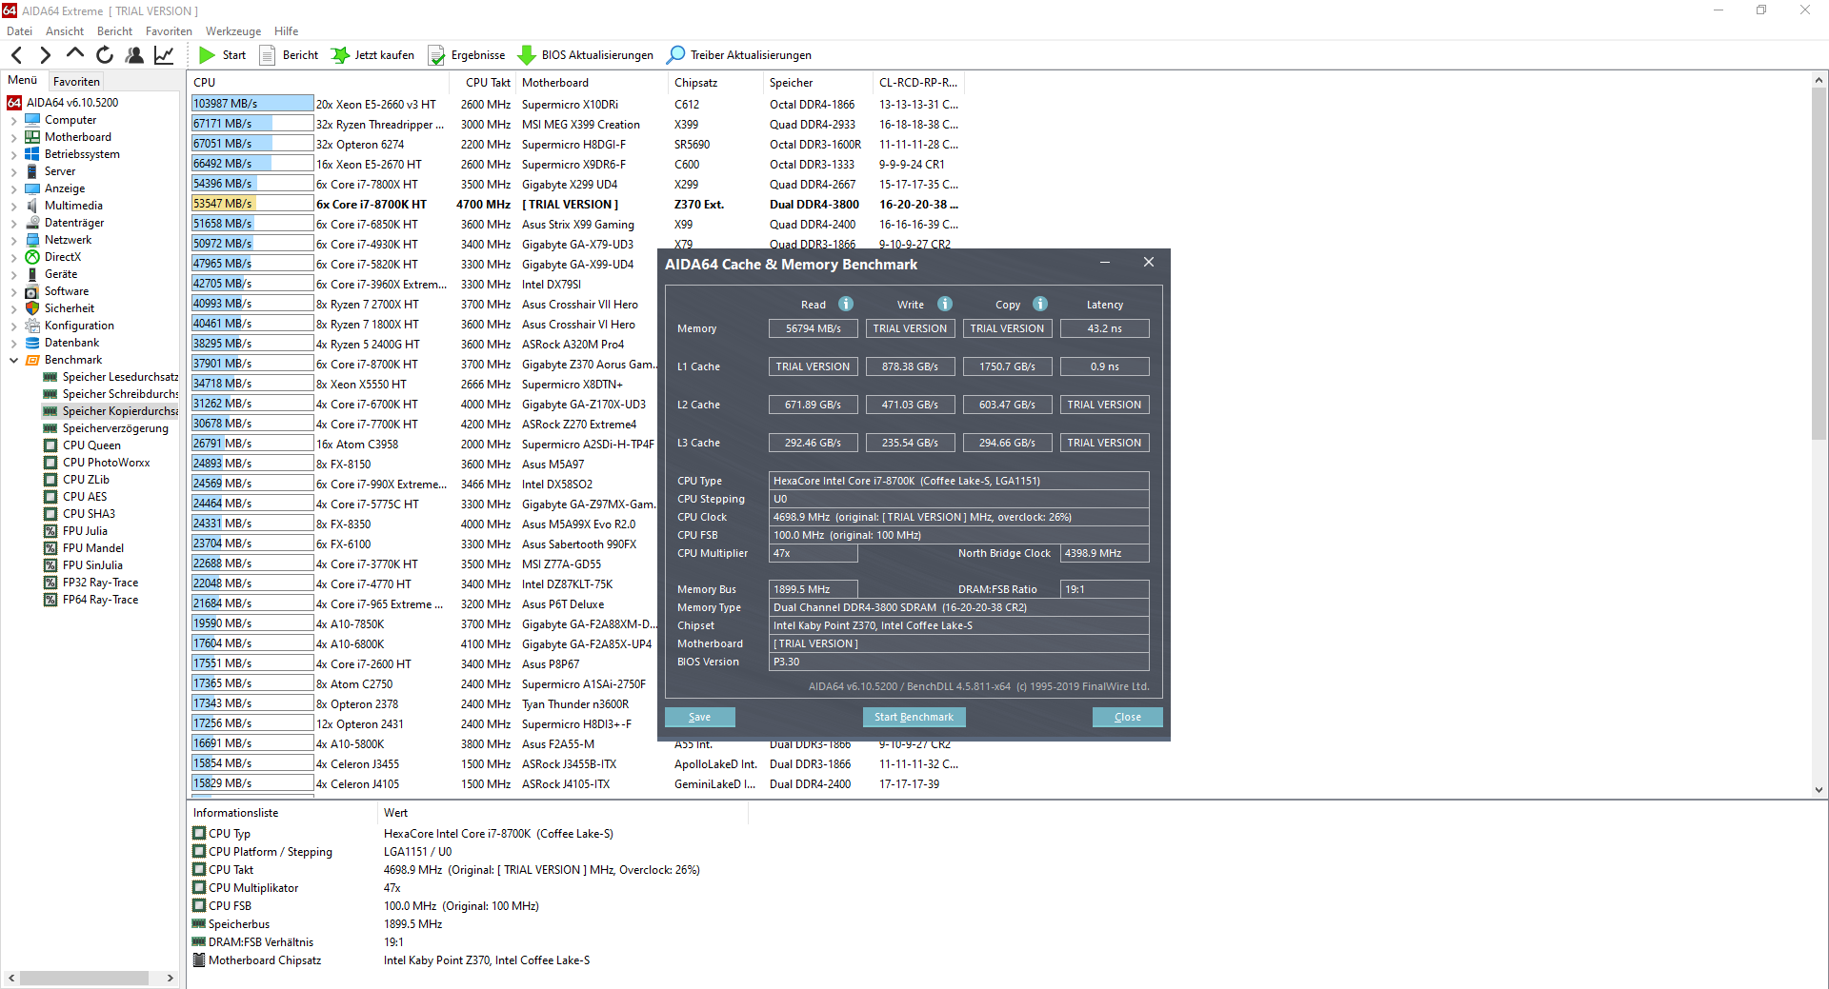
Task: Expand the Multimedia tree node
Action: [x=13, y=207]
